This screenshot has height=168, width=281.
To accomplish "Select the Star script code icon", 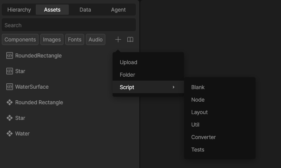I will (9, 71).
